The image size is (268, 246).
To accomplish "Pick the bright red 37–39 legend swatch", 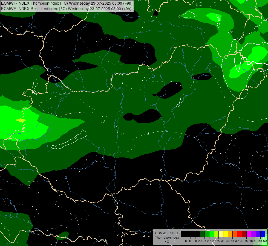I will tap(240, 234).
